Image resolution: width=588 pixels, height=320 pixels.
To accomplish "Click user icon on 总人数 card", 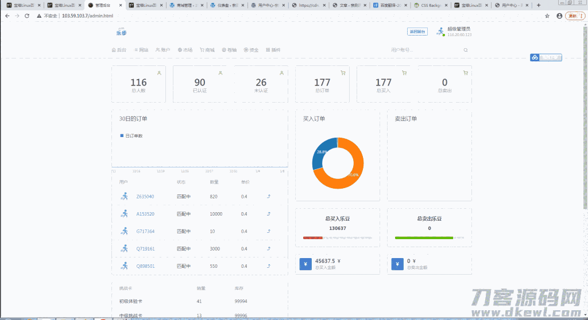I will [x=159, y=73].
